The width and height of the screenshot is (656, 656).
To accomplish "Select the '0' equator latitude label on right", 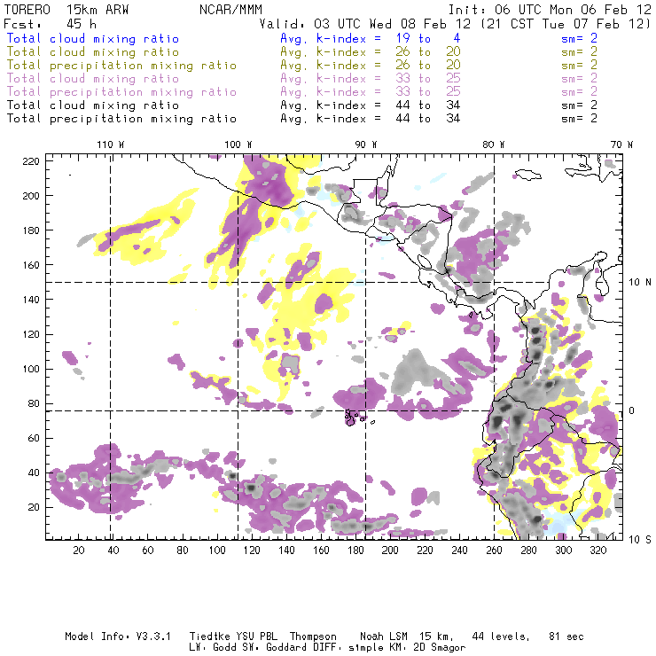I will (632, 410).
